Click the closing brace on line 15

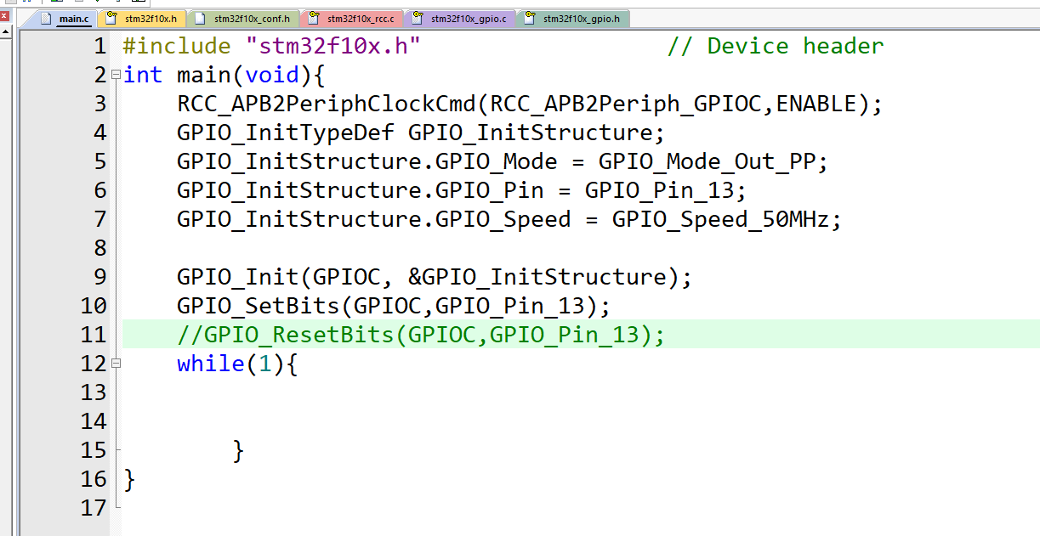[x=239, y=450]
